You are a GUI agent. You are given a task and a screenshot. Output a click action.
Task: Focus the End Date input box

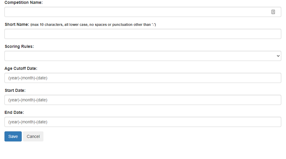[x=143, y=122]
